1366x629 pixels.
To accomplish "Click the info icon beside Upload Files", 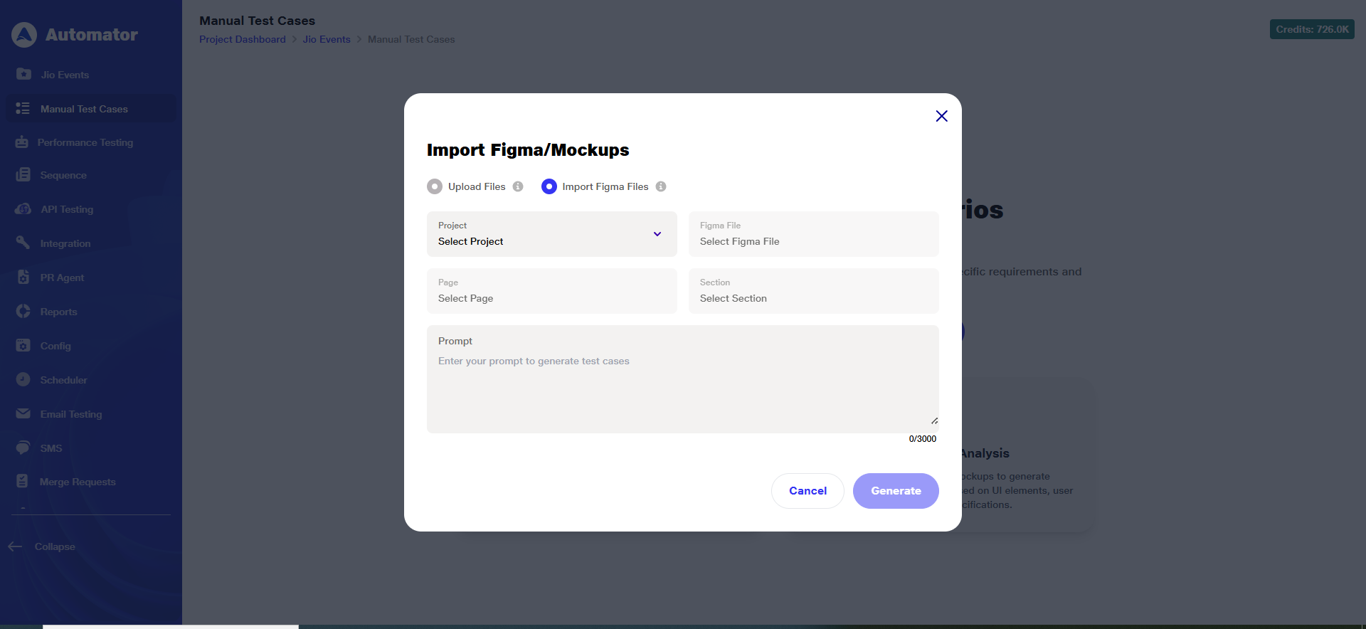I will click(x=518, y=186).
